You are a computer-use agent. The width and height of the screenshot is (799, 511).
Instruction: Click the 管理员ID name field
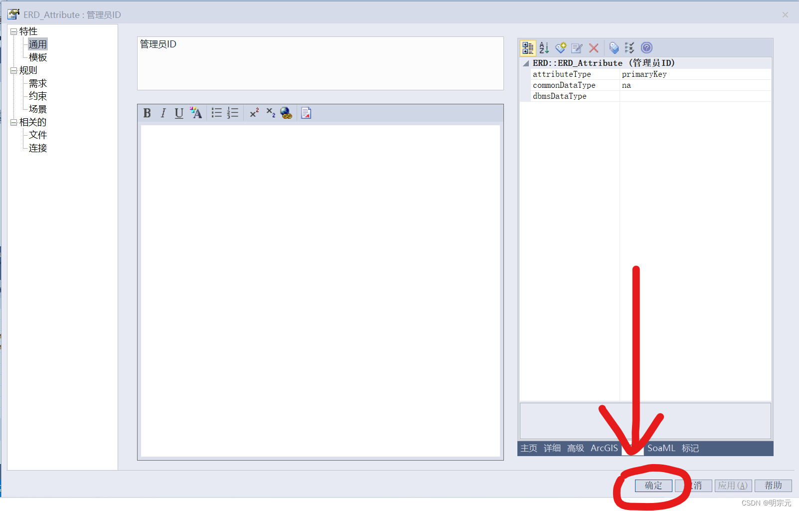[x=320, y=63]
